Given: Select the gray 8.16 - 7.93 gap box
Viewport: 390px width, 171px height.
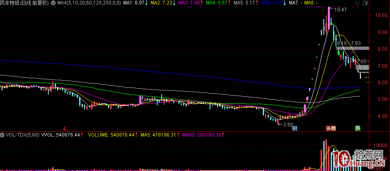Looking at the screenshot, I should [x=353, y=48].
